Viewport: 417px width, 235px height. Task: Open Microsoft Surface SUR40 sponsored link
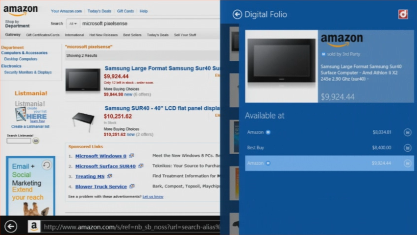(105, 166)
